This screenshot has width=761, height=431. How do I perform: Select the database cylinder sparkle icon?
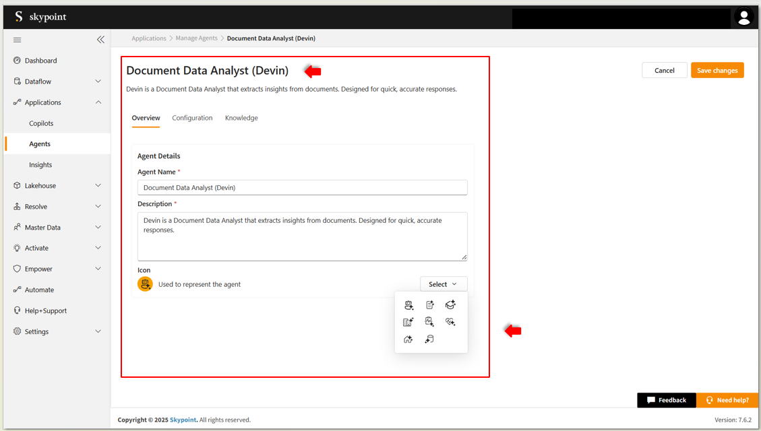429,339
